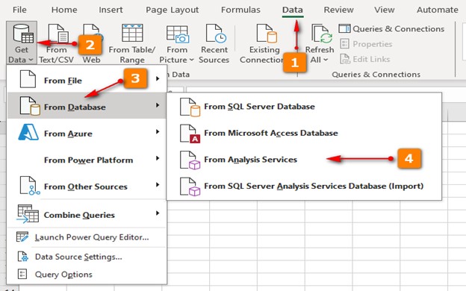Click the SQL Server Analysis Services (Import) icon
This screenshot has height=291, width=466.
click(190, 187)
